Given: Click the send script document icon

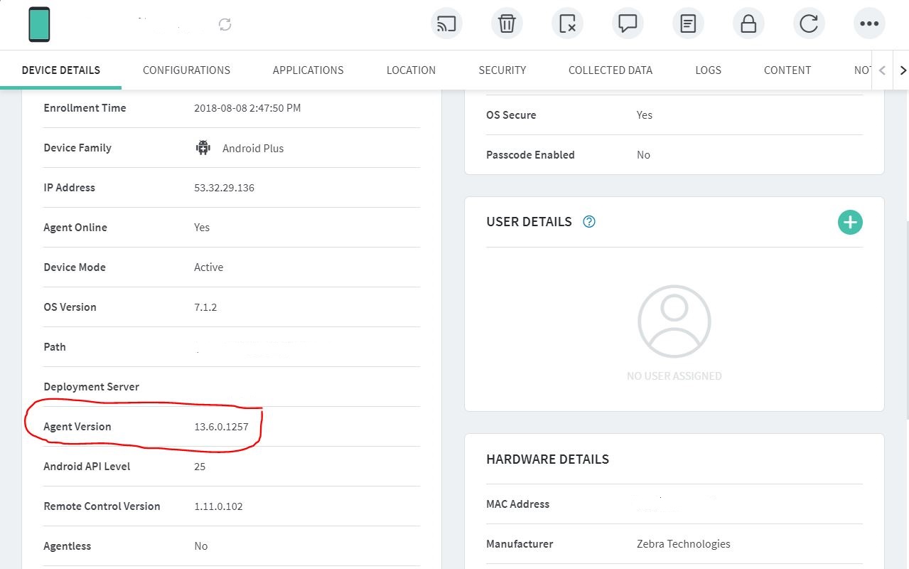Looking at the screenshot, I should (688, 24).
